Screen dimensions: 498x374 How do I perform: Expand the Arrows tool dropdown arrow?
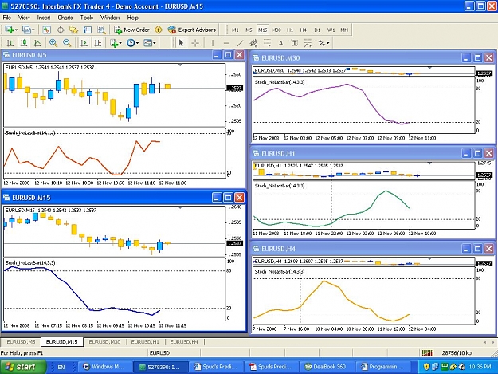coord(327,43)
